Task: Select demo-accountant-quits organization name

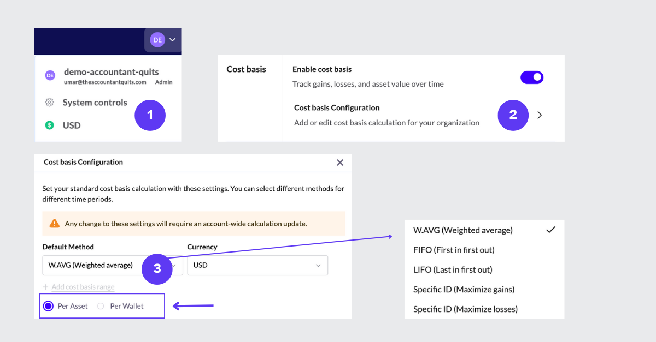Action: pos(112,71)
